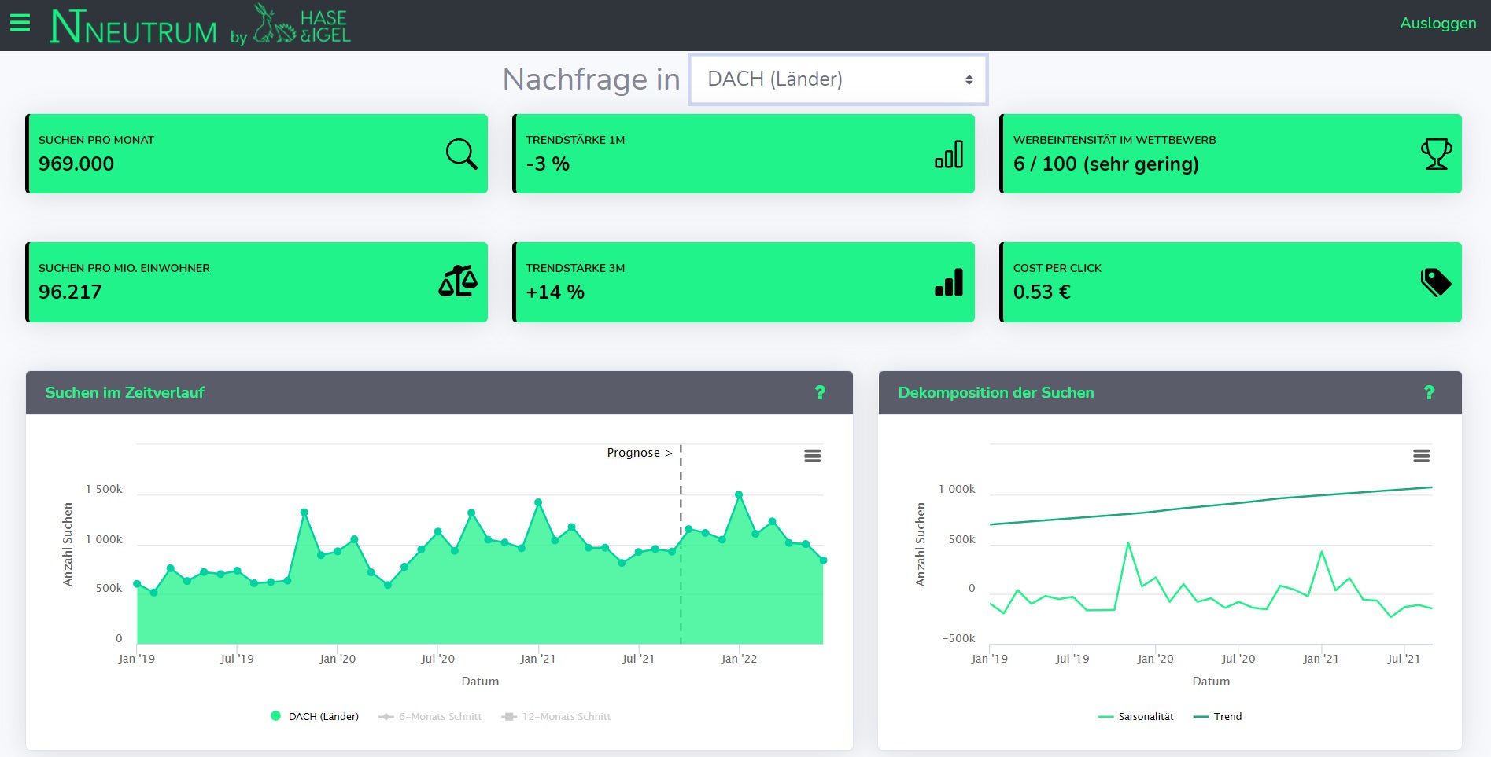The image size is (1491, 757).
Task: Click the last forecast data point of the search chart
Action: [x=823, y=560]
